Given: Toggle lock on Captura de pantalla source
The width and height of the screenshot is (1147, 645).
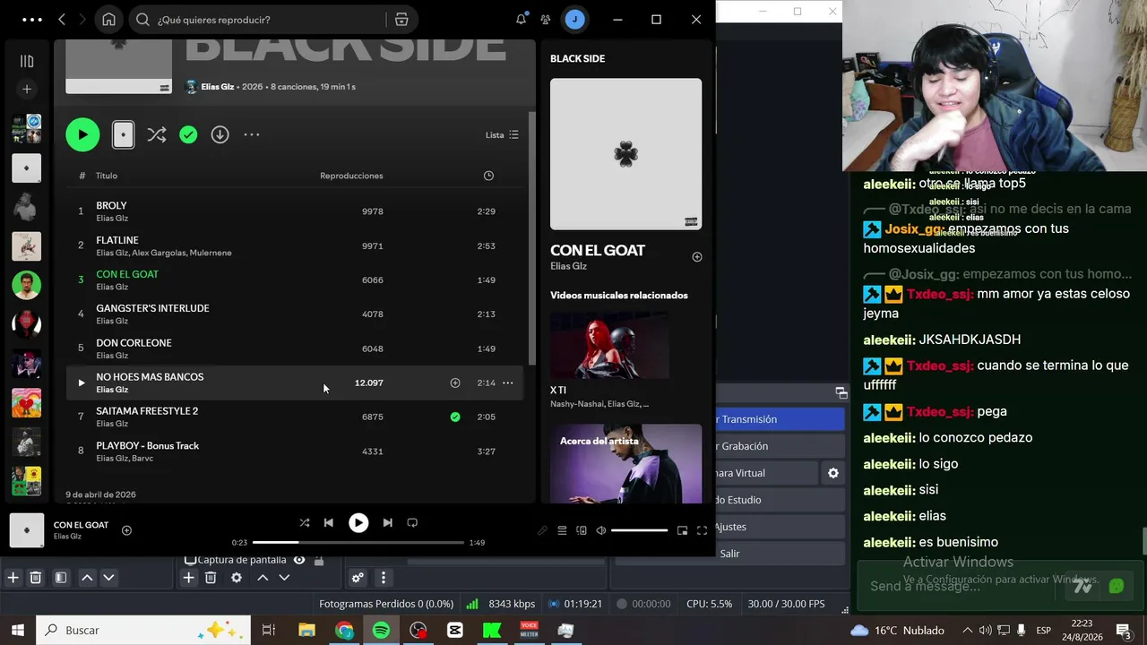Looking at the screenshot, I should click(318, 560).
